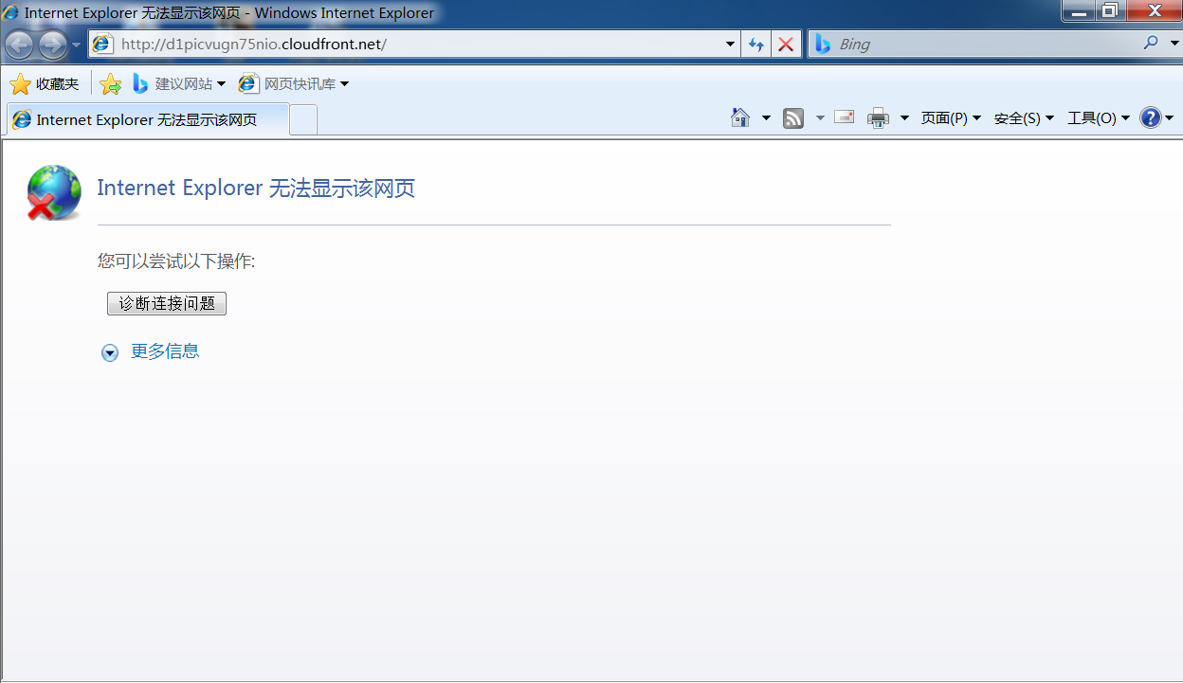Click the 诊断连接问题 button
Image resolution: width=1183 pixels, height=683 pixels.
(167, 304)
